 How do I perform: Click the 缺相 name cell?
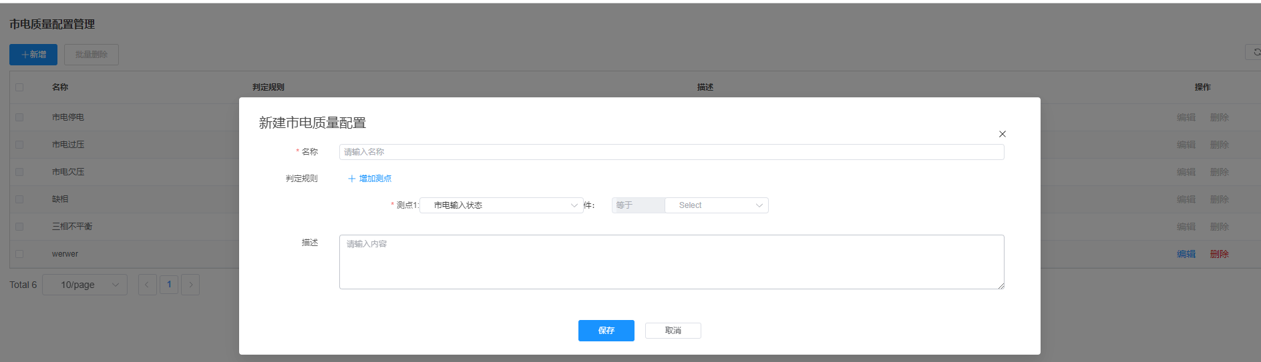(60, 199)
